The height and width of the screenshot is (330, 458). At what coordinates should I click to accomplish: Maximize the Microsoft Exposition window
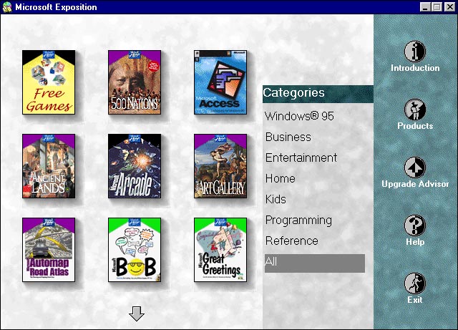pyautogui.click(x=437, y=7)
